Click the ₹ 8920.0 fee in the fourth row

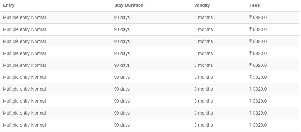(258, 53)
